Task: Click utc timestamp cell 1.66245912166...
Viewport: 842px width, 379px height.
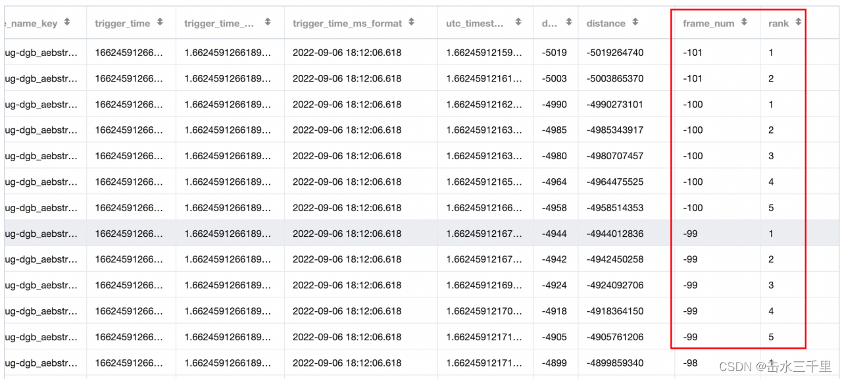Action: [485, 208]
